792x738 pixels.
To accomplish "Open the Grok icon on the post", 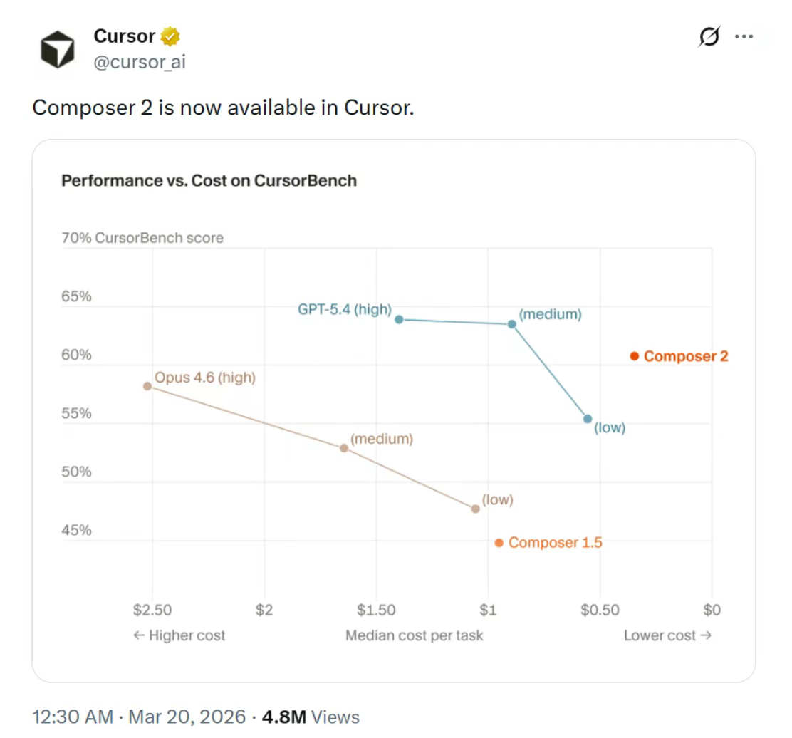I will pos(709,36).
